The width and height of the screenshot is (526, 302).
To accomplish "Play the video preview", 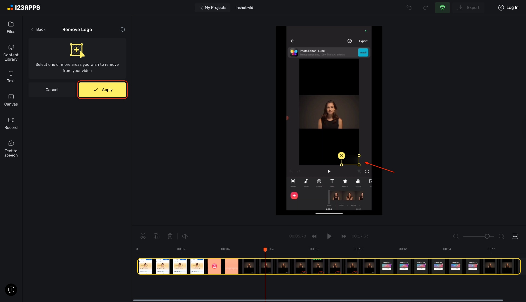I will click(x=329, y=236).
